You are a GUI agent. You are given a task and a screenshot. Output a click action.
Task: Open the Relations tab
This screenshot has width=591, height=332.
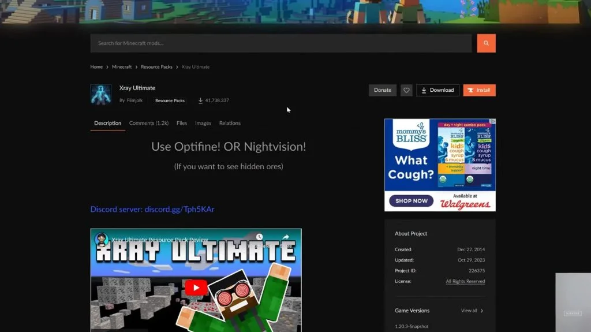point(230,123)
